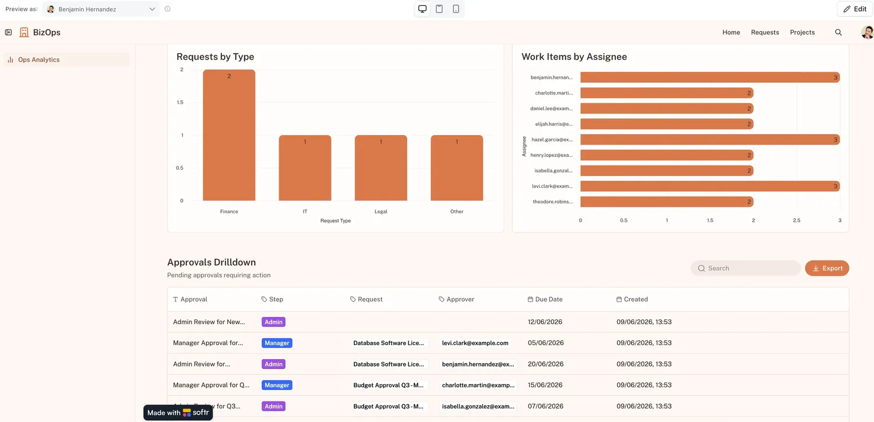Go to Home page

tap(731, 33)
